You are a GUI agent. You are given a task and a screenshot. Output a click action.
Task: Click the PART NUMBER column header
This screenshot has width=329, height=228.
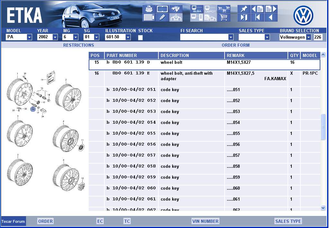click(131, 55)
